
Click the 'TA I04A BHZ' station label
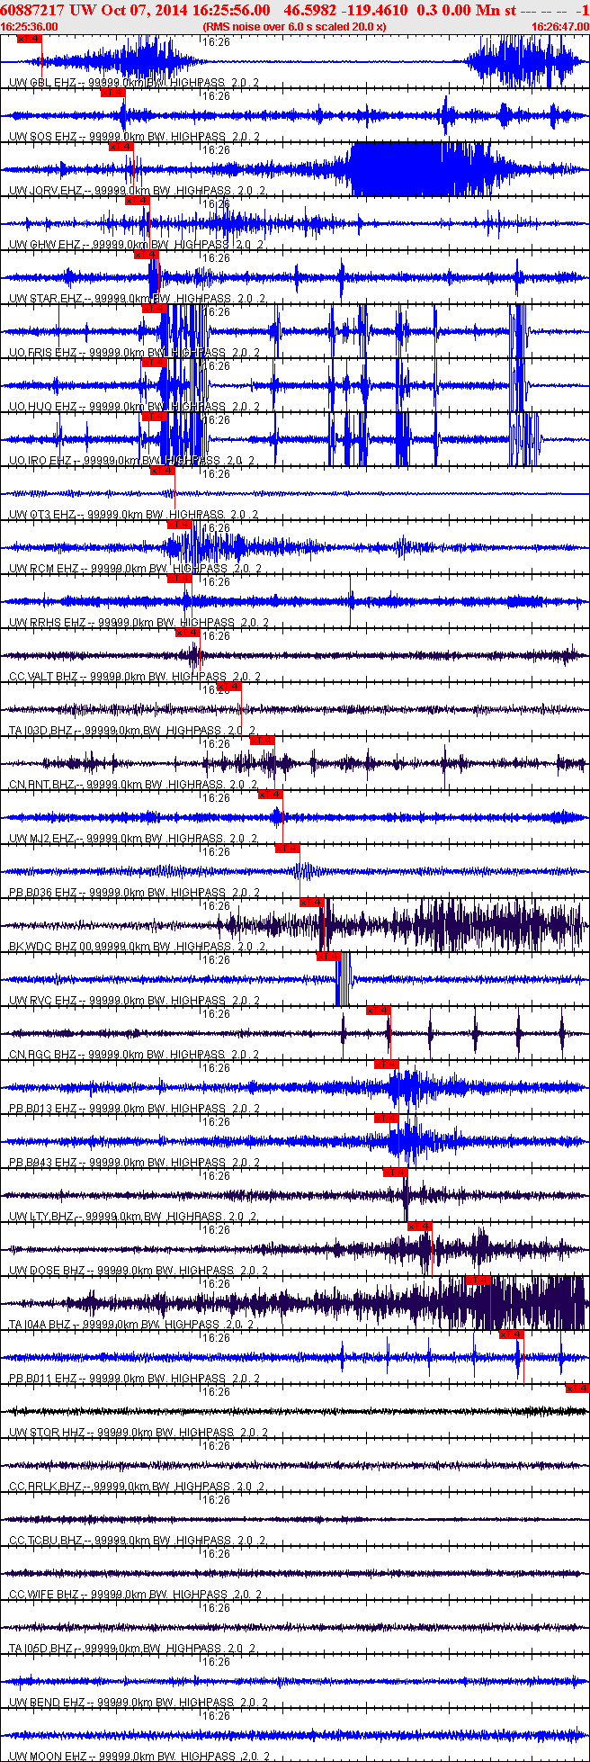click(42, 1325)
